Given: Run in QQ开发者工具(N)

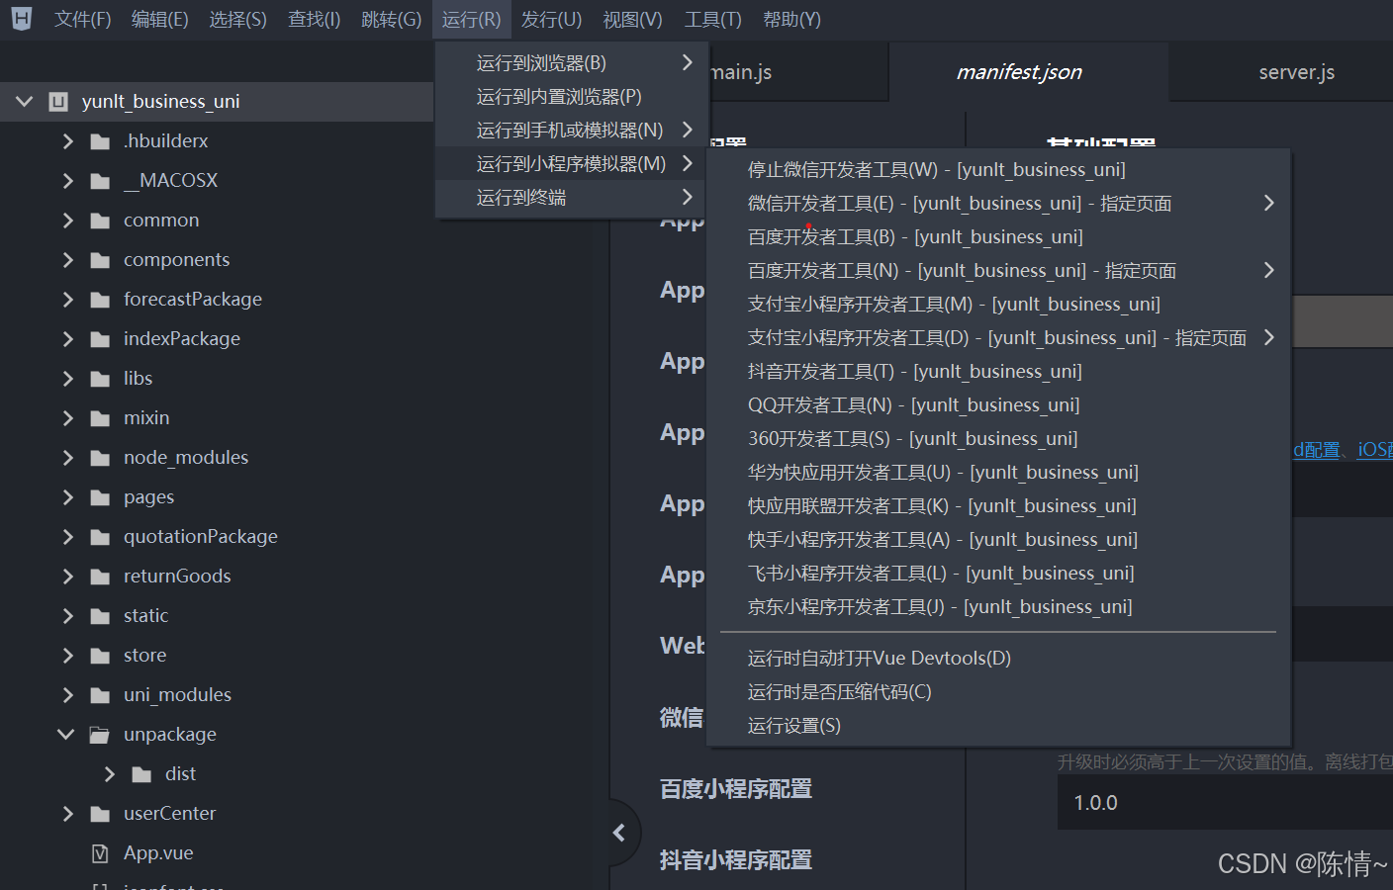Looking at the screenshot, I should [x=999, y=405].
